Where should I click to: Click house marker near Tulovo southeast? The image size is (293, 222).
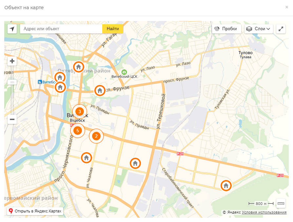(226, 186)
